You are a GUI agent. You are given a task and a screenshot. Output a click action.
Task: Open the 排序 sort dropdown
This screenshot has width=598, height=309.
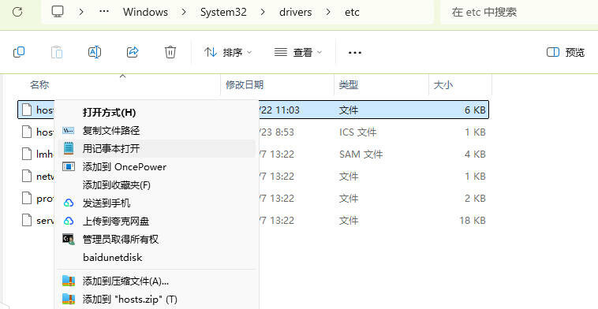click(228, 52)
